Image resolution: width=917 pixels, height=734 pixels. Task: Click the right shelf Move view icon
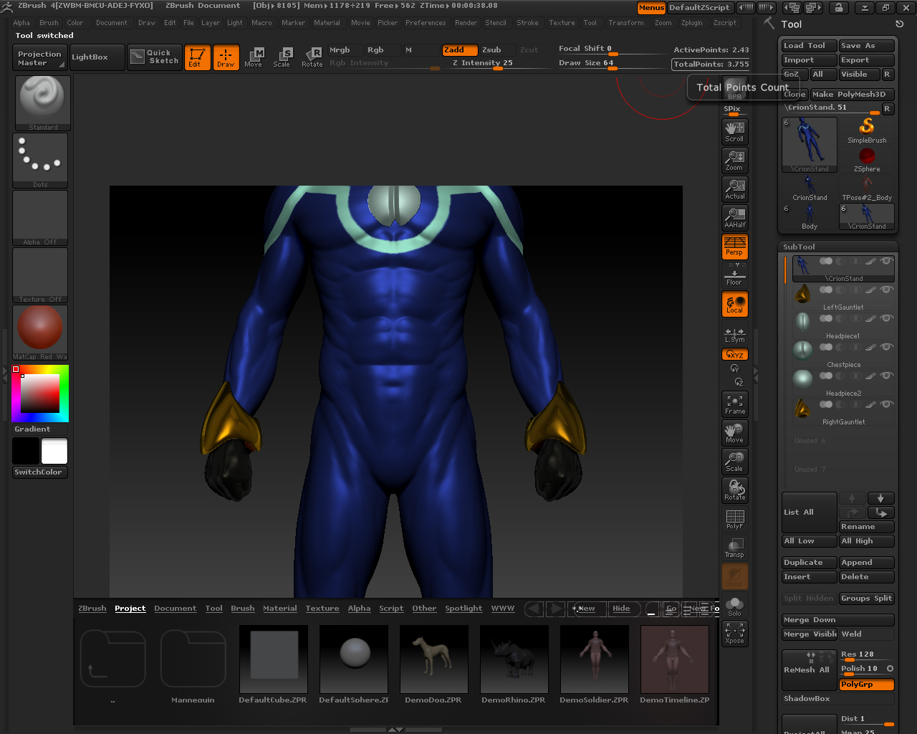(735, 433)
